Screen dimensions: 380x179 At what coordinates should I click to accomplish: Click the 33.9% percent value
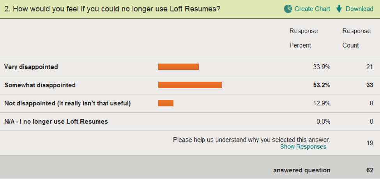tap(322, 67)
